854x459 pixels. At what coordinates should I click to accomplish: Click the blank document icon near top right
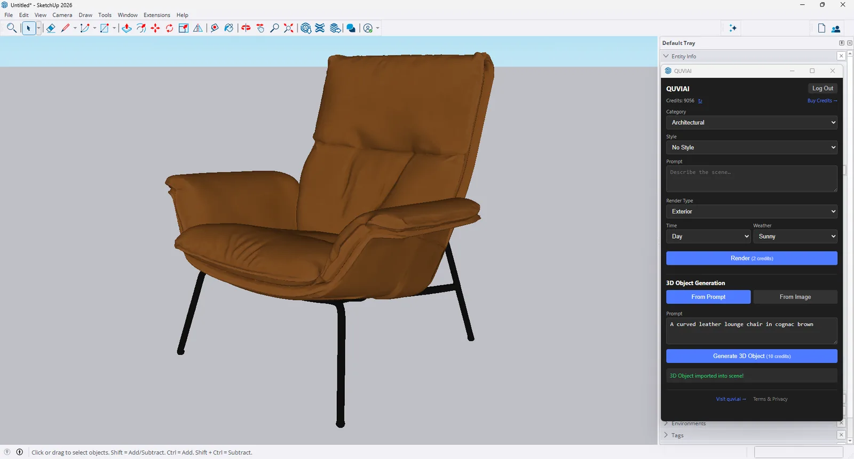pyautogui.click(x=821, y=28)
